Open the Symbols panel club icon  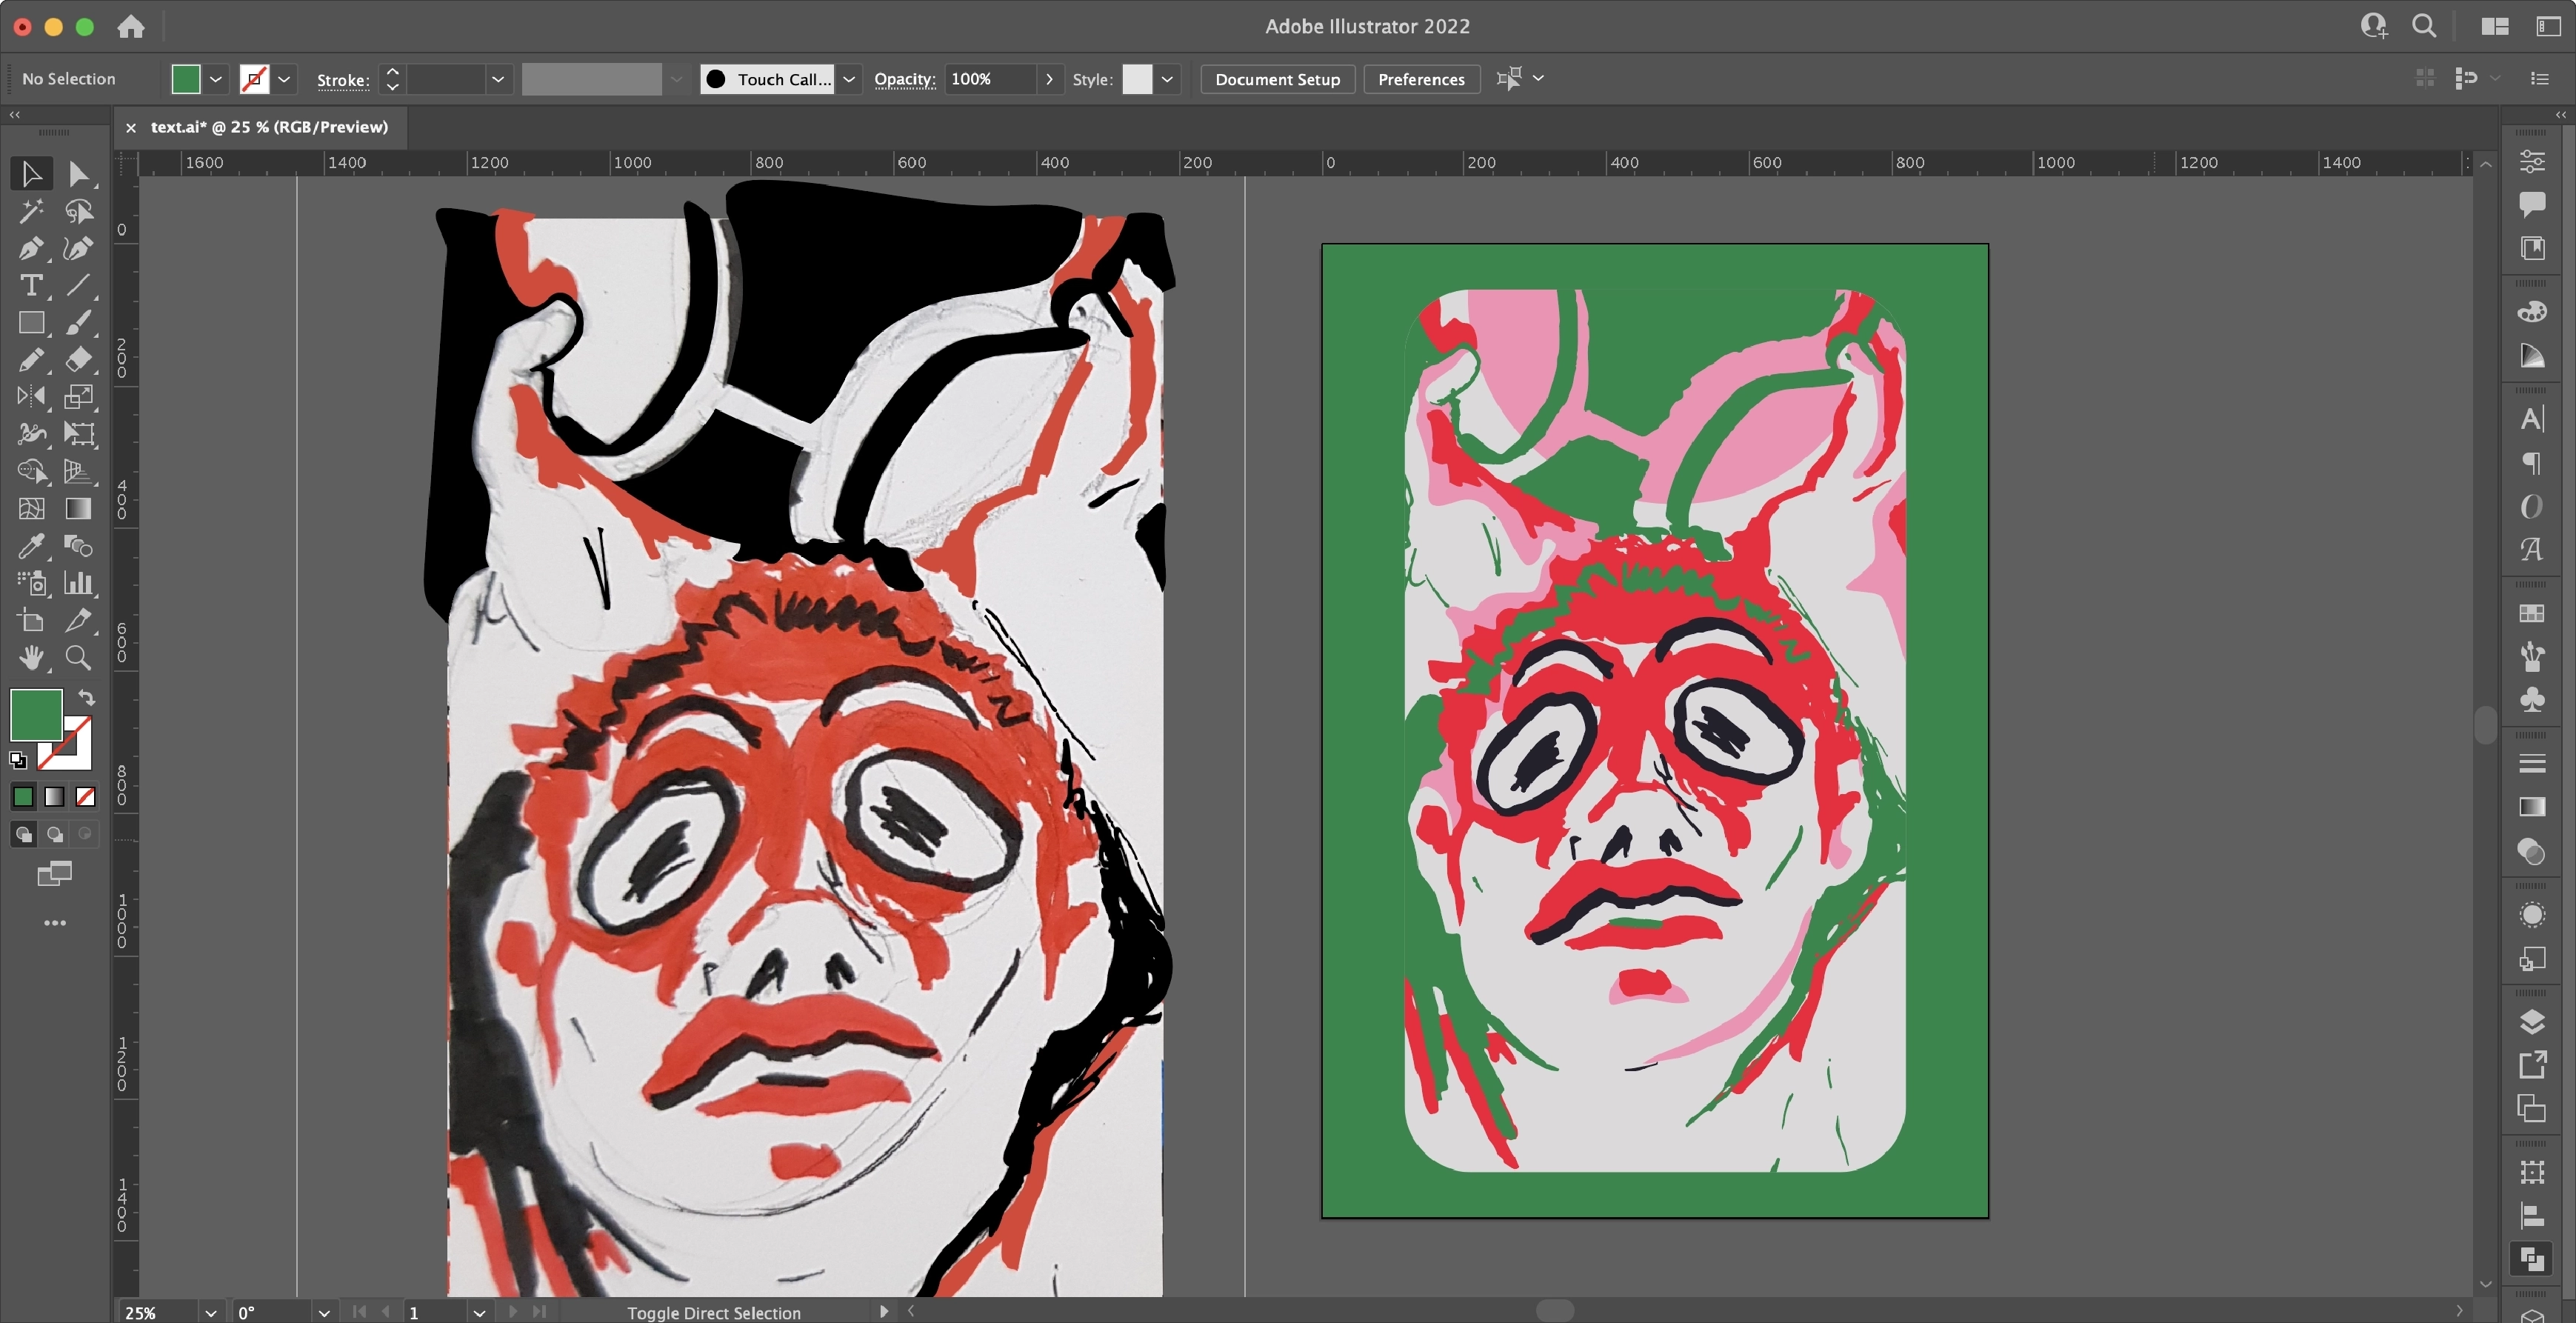coord(2532,700)
